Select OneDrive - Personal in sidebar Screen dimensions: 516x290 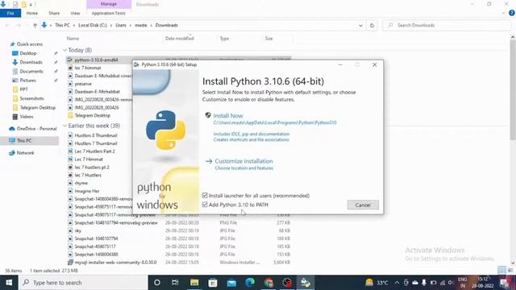[36, 129]
